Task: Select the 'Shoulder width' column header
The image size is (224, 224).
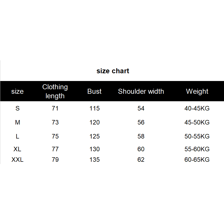Action: coord(141,91)
